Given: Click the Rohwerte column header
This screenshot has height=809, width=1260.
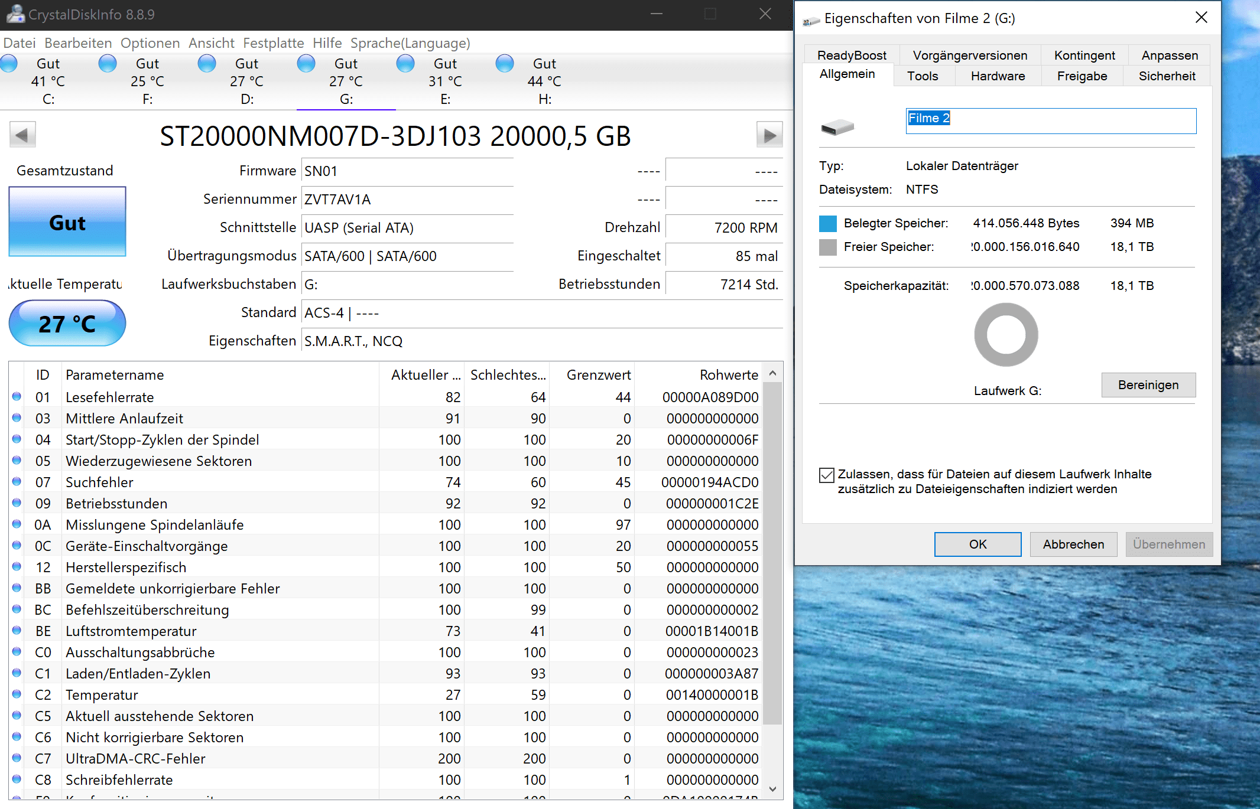Looking at the screenshot, I should 698,375.
